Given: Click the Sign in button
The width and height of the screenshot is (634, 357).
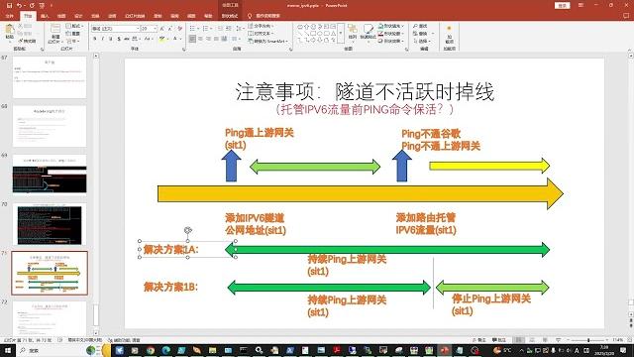Looking at the screenshot, I should tap(562, 5).
